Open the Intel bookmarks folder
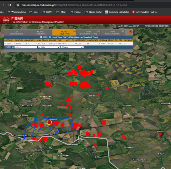This screenshot has height=169, width=171. [x=34, y=12]
